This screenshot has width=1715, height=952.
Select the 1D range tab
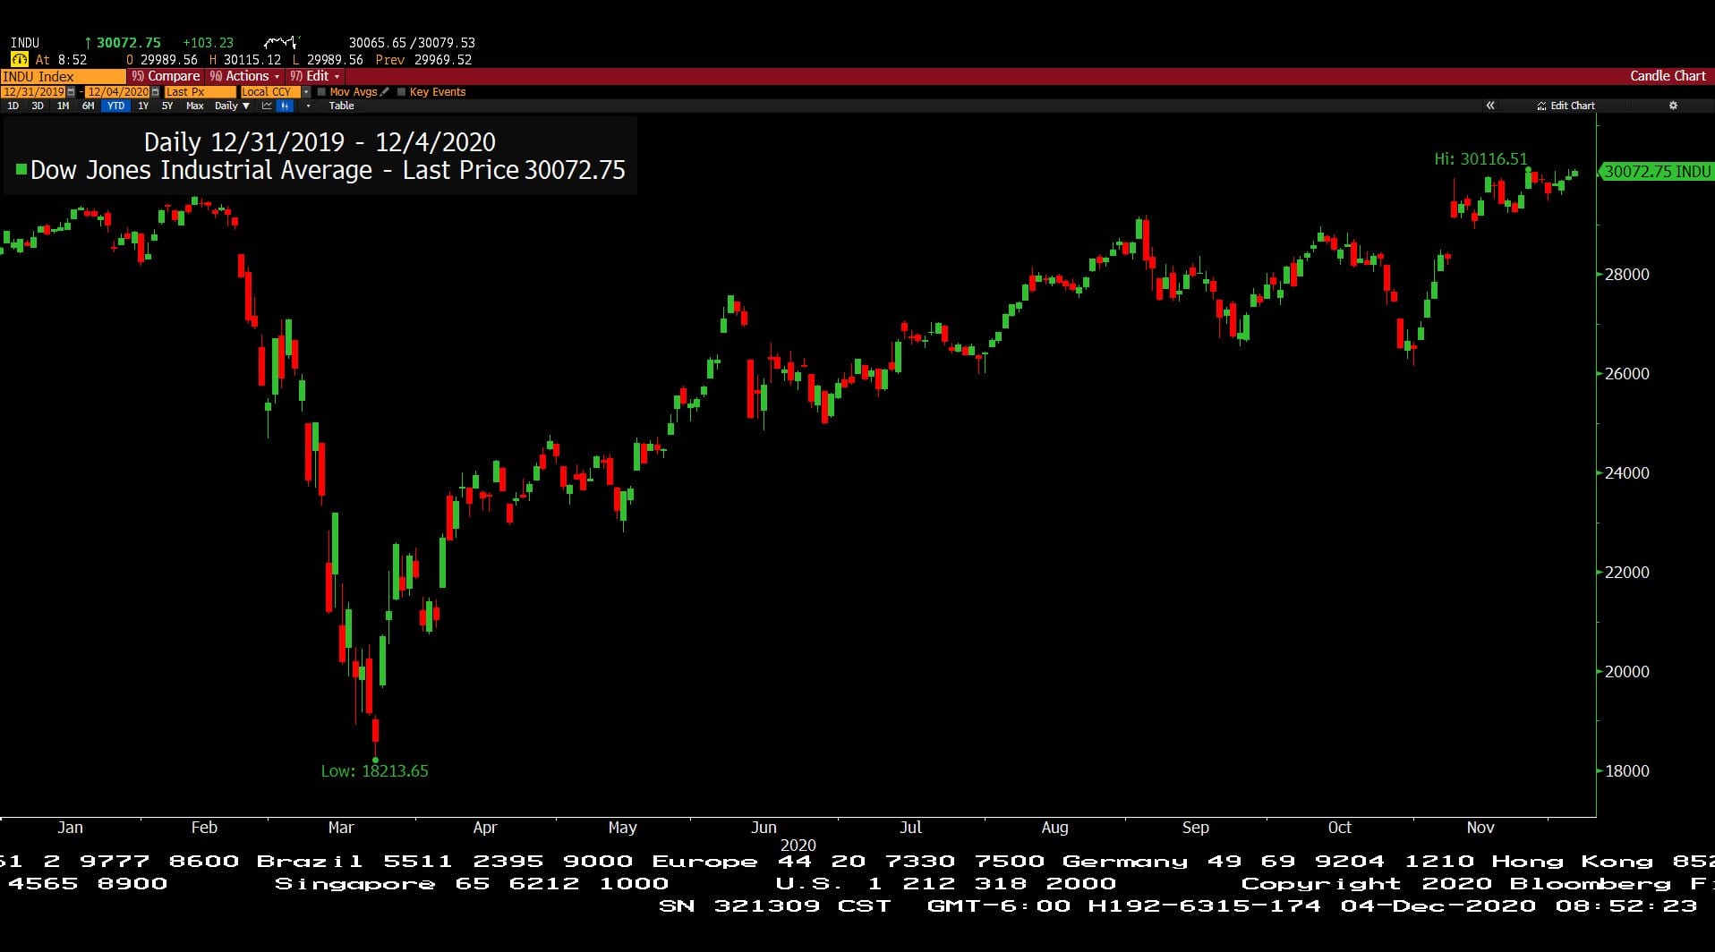pyautogui.click(x=13, y=106)
